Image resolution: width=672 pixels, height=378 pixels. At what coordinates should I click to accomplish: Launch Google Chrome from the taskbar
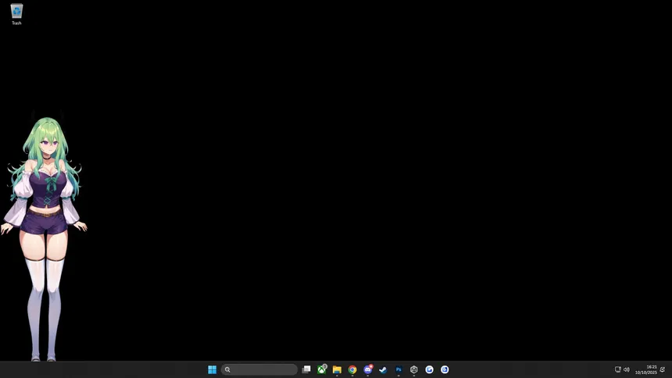pos(352,369)
